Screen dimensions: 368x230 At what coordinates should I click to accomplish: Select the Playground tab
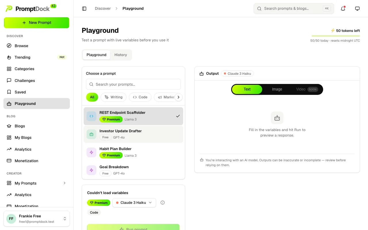96,55
